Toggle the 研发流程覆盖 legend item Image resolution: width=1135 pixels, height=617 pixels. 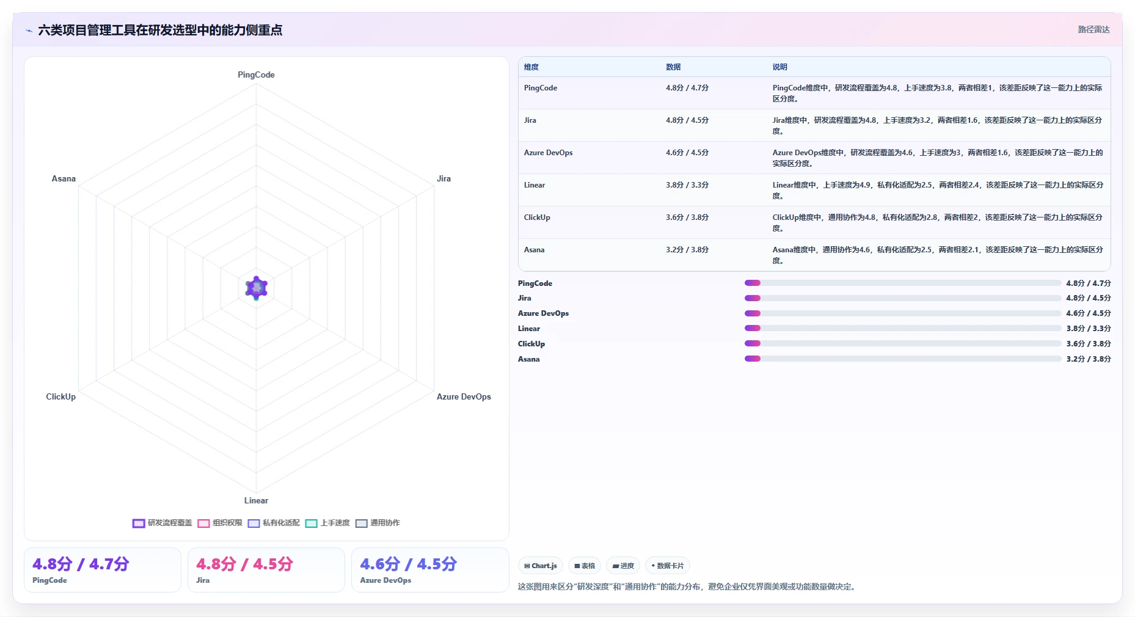(162, 523)
